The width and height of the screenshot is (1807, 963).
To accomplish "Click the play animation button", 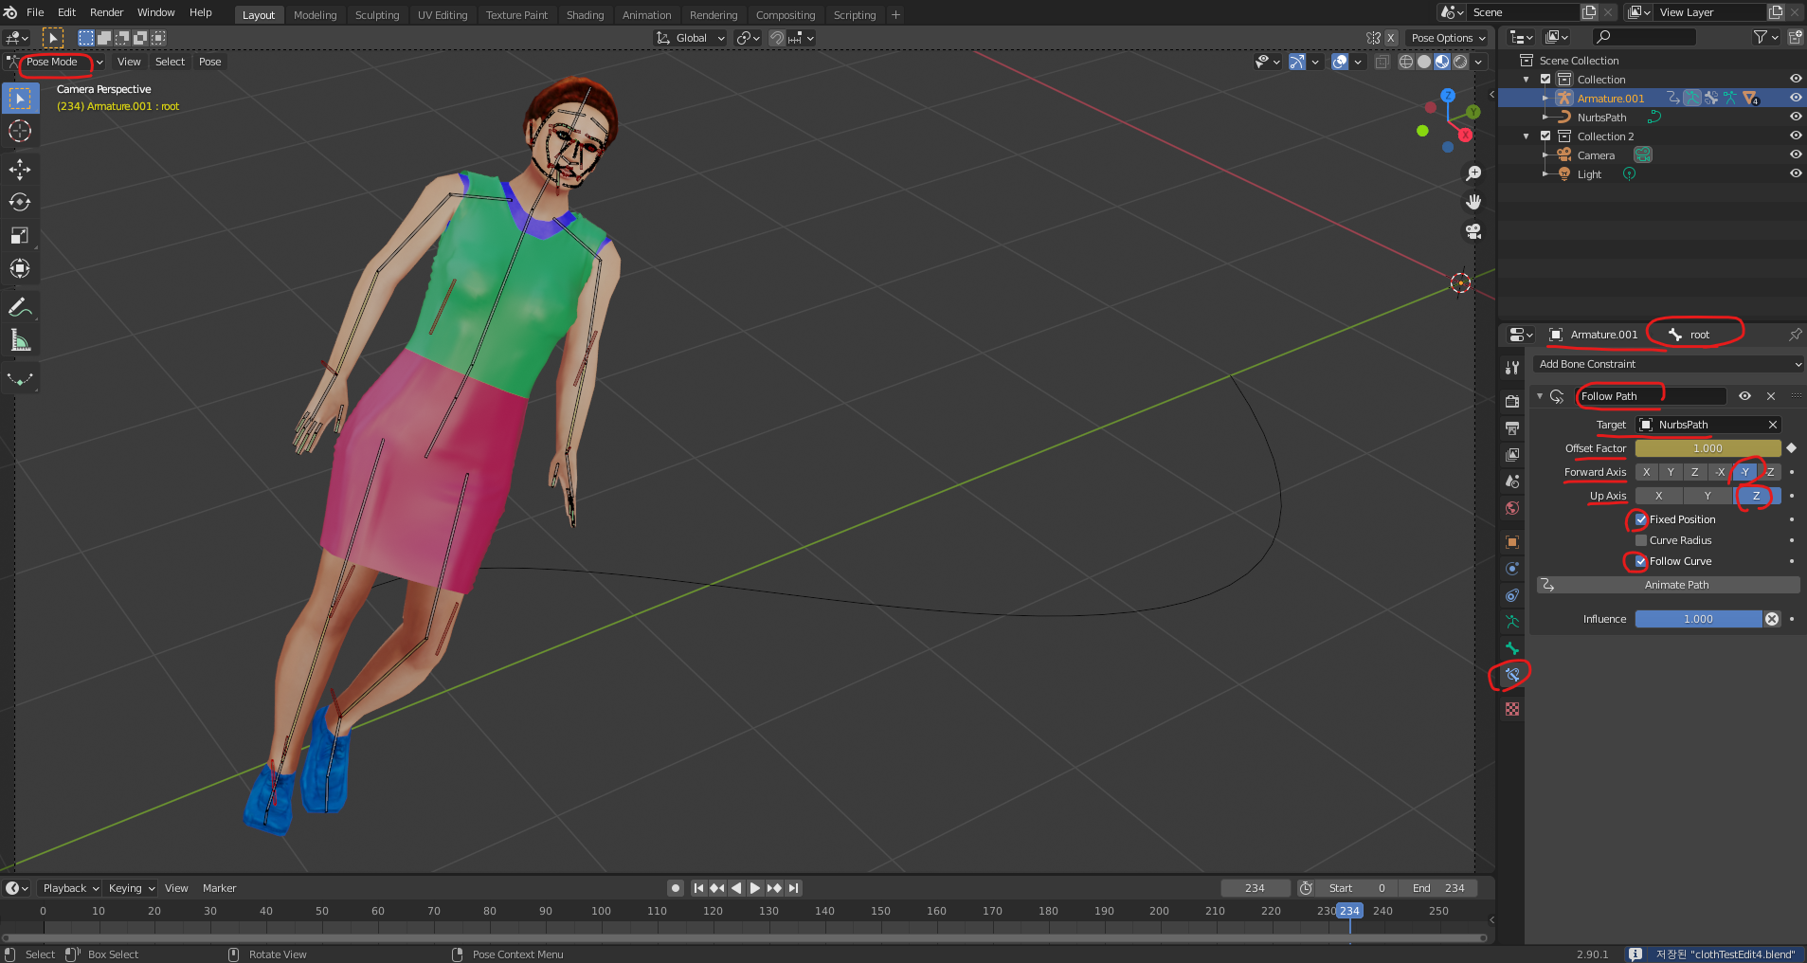I will coord(755,888).
